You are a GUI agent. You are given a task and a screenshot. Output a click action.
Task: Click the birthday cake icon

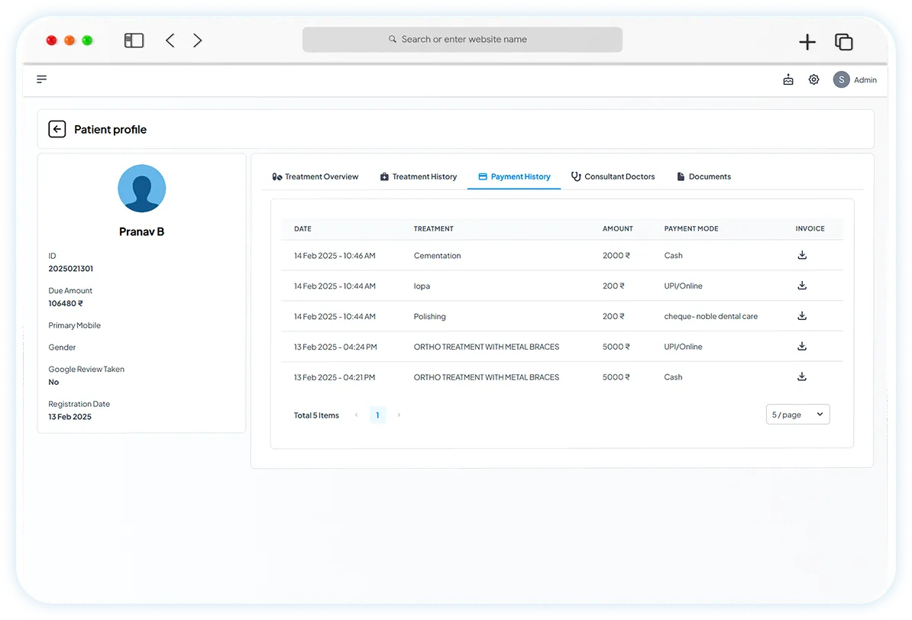pyautogui.click(x=788, y=79)
